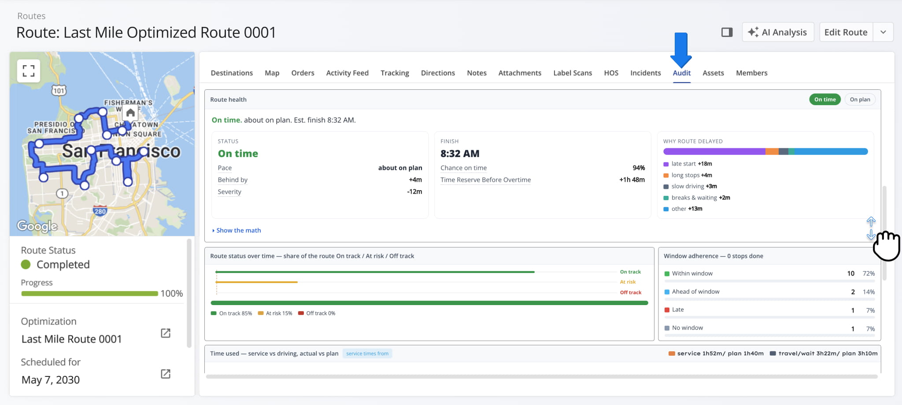This screenshot has height=405, width=902.
Task: Click the other blue legend swatch
Action: click(x=666, y=209)
